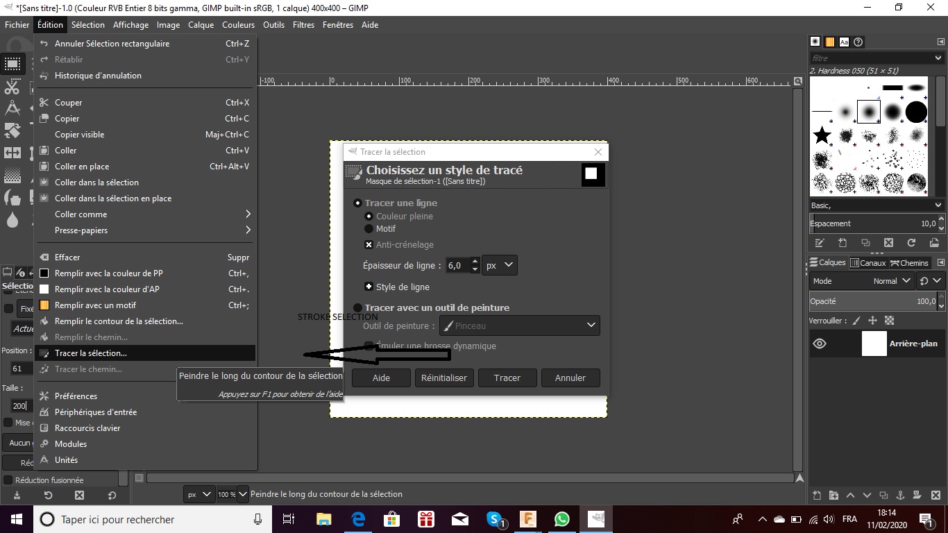Select the Rectangle Select tool in the toolbox
Viewport: 948px width, 533px height.
[12, 65]
